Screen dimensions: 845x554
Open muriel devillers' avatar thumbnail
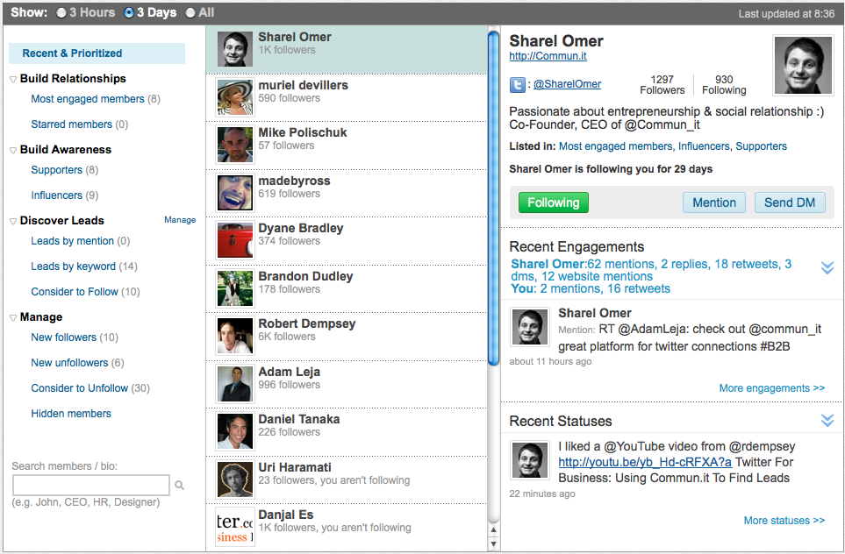coord(234,97)
